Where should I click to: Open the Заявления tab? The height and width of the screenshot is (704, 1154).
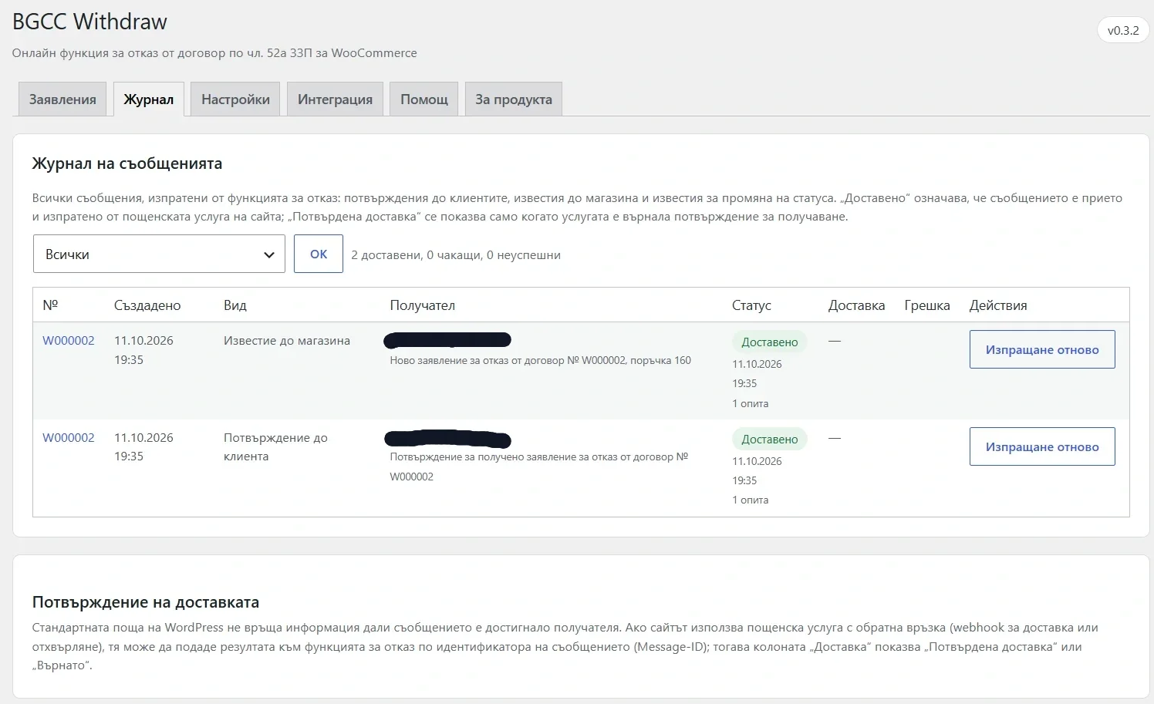pyautogui.click(x=62, y=99)
